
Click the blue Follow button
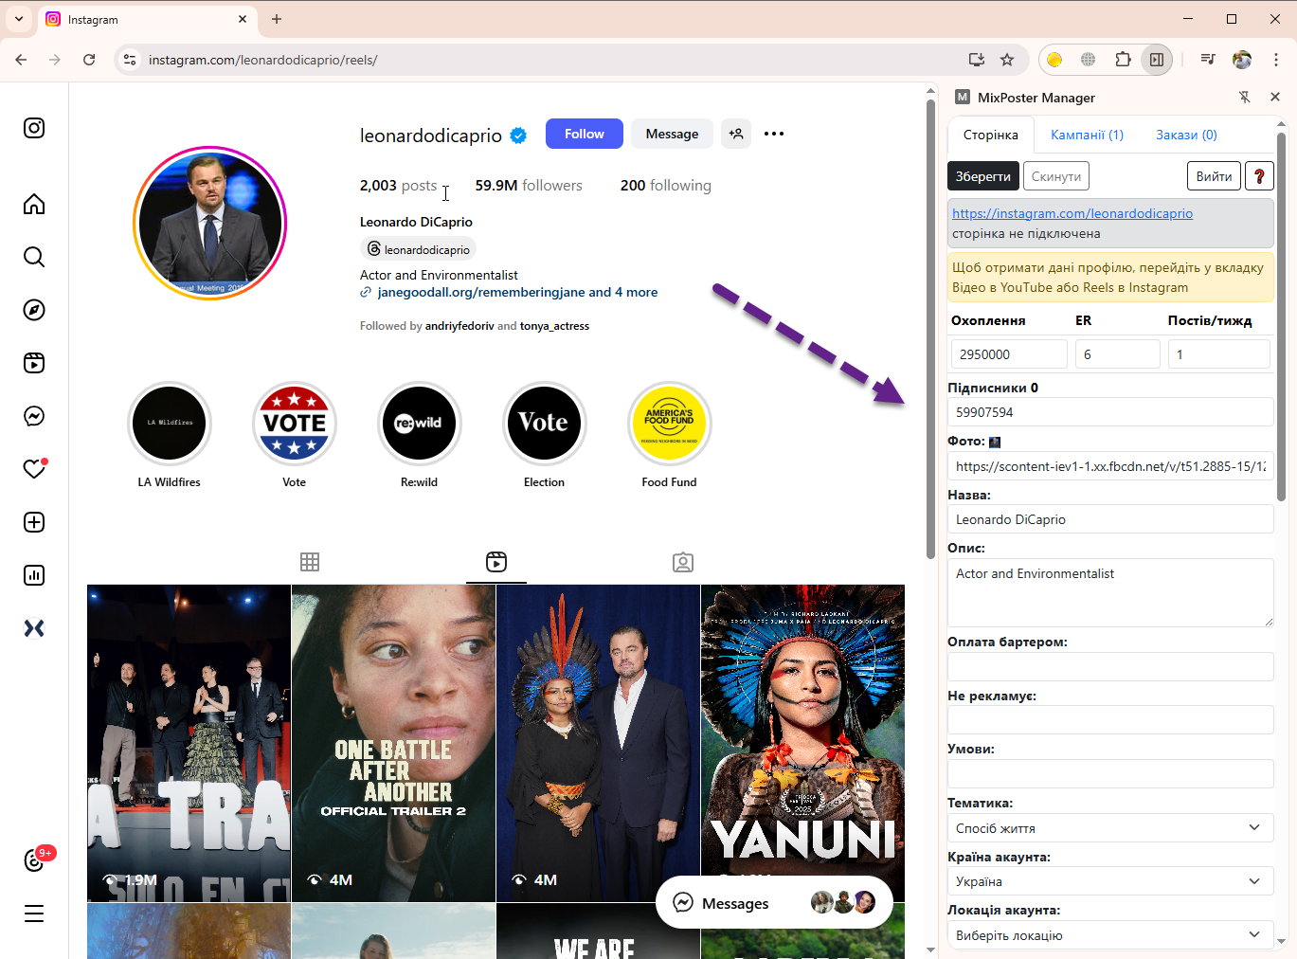click(x=584, y=134)
